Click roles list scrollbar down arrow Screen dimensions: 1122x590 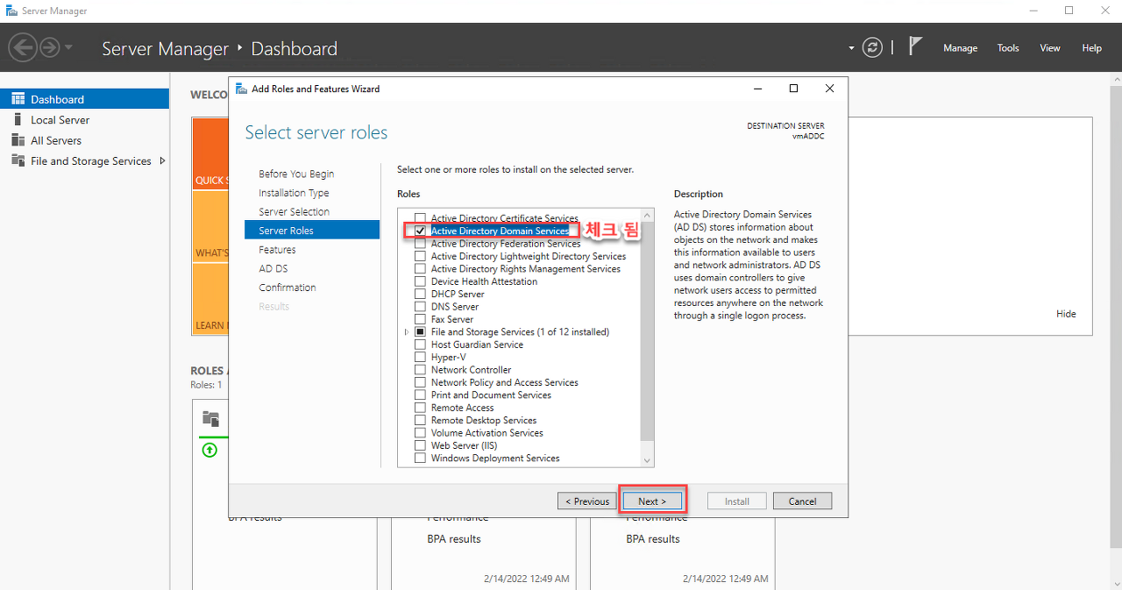[x=647, y=460]
